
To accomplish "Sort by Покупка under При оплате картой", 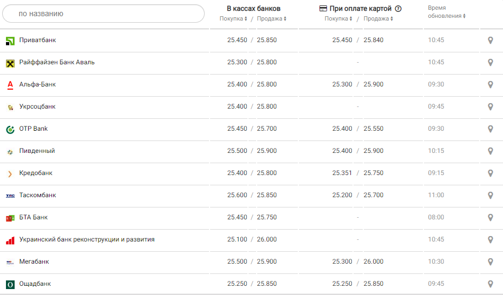I will (x=338, y=19).
